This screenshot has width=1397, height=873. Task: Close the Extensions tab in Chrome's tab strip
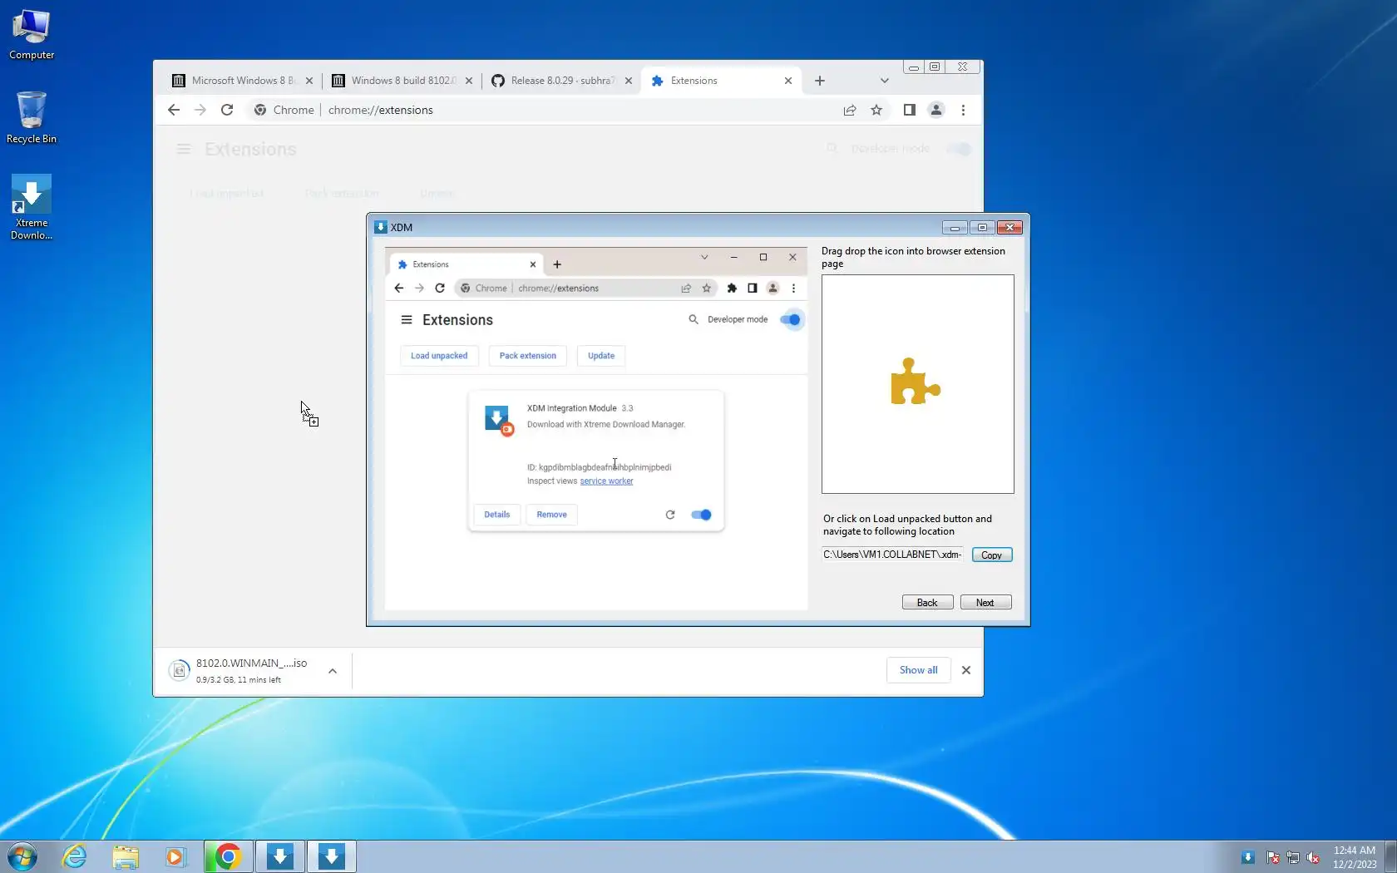[788, 81]
